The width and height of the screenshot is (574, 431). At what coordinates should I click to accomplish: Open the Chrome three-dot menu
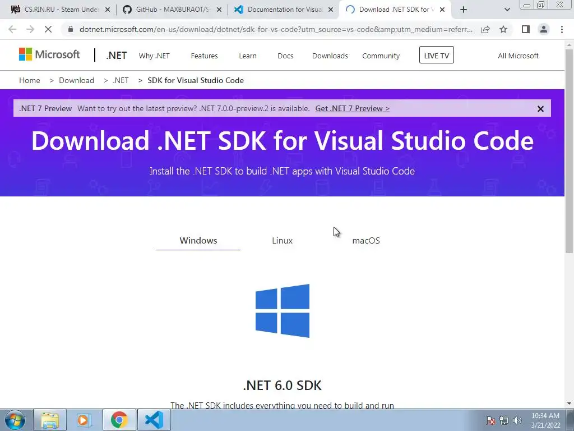pos(562,29)
